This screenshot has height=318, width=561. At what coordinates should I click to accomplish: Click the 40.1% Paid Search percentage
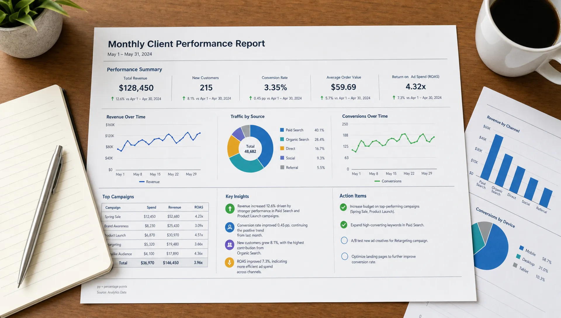pyautogui.click(x=319, y=130)
